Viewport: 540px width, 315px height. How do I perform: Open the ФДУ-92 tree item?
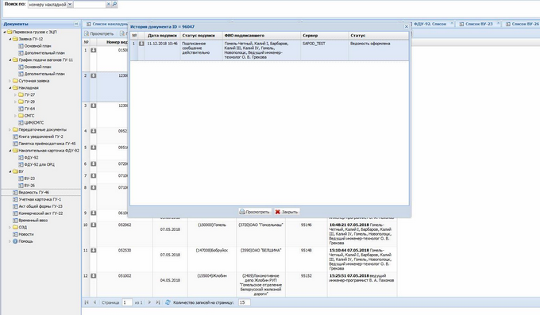(31, 158)
